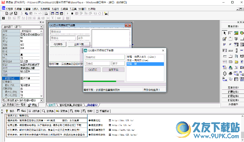The height and width of the screenshot is (142, 244).
Task: Click the binoculars search icon in toolbar
Action: 106,13
